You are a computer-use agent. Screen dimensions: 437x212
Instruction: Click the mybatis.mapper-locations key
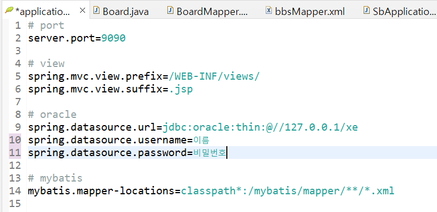[101, 190]
